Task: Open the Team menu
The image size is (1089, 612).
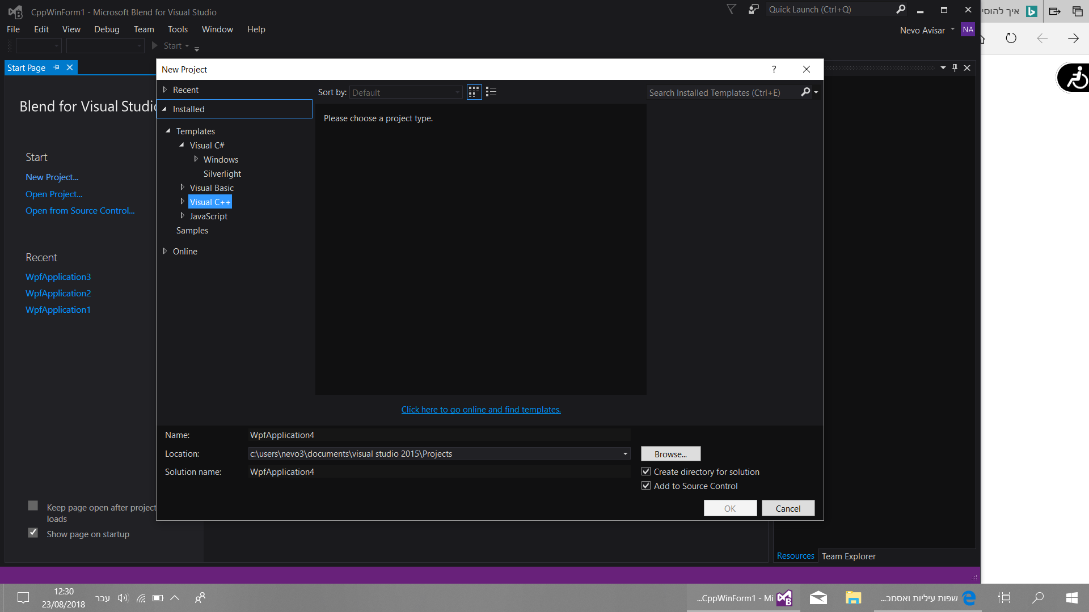Action: coord(143,29)
